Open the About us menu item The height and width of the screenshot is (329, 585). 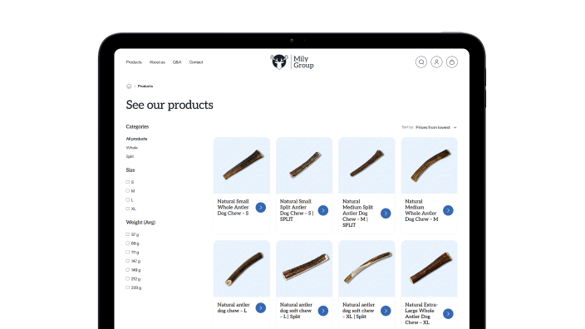pyautogui.click(x=157, y=62)
